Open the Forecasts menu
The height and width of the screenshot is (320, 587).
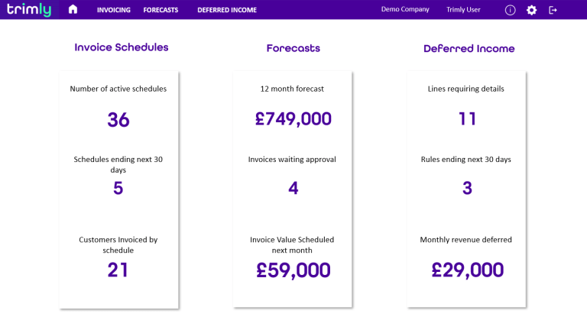(x=161, y=10)
